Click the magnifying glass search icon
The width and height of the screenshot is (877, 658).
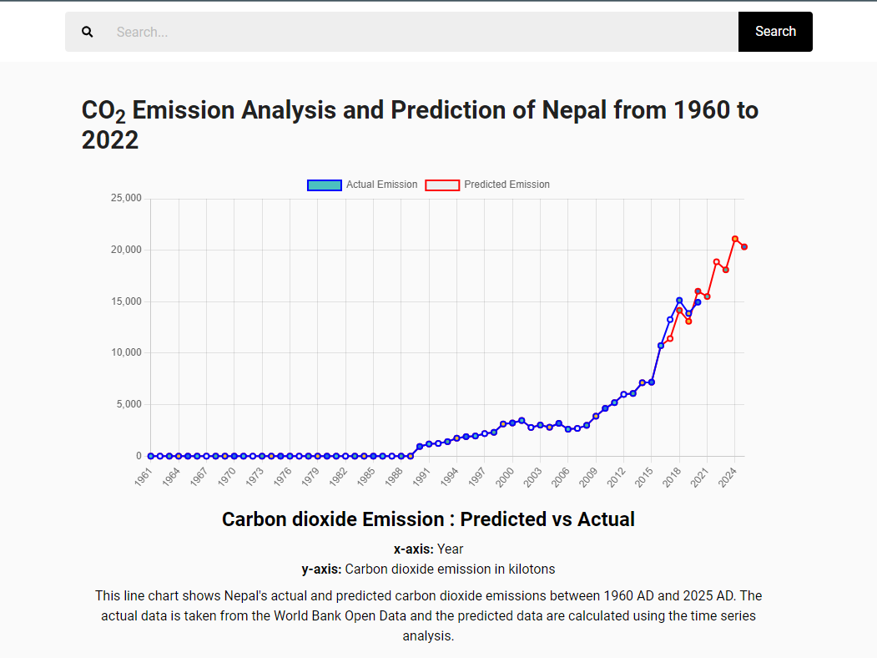click(x=88, y=32)
